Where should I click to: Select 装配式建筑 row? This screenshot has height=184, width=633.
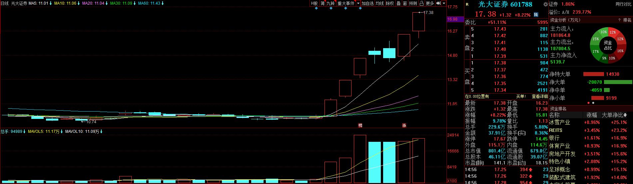pyautogui.click(x=590, y=178)
